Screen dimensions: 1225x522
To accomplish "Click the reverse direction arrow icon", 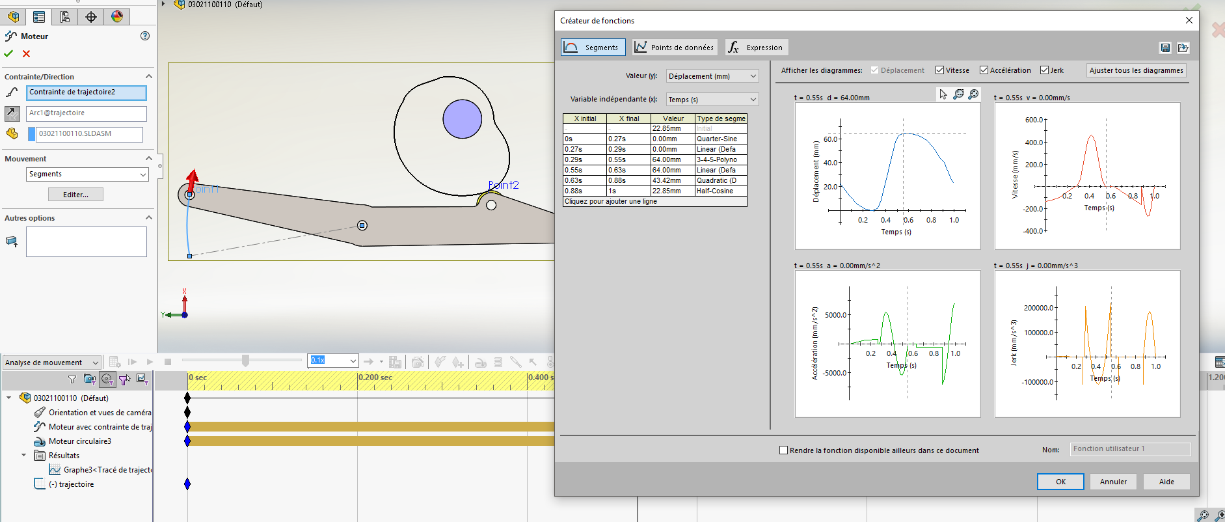I will point(12,113).
